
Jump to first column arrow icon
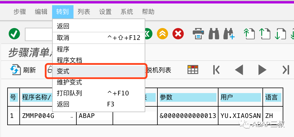tap(216, 70)
